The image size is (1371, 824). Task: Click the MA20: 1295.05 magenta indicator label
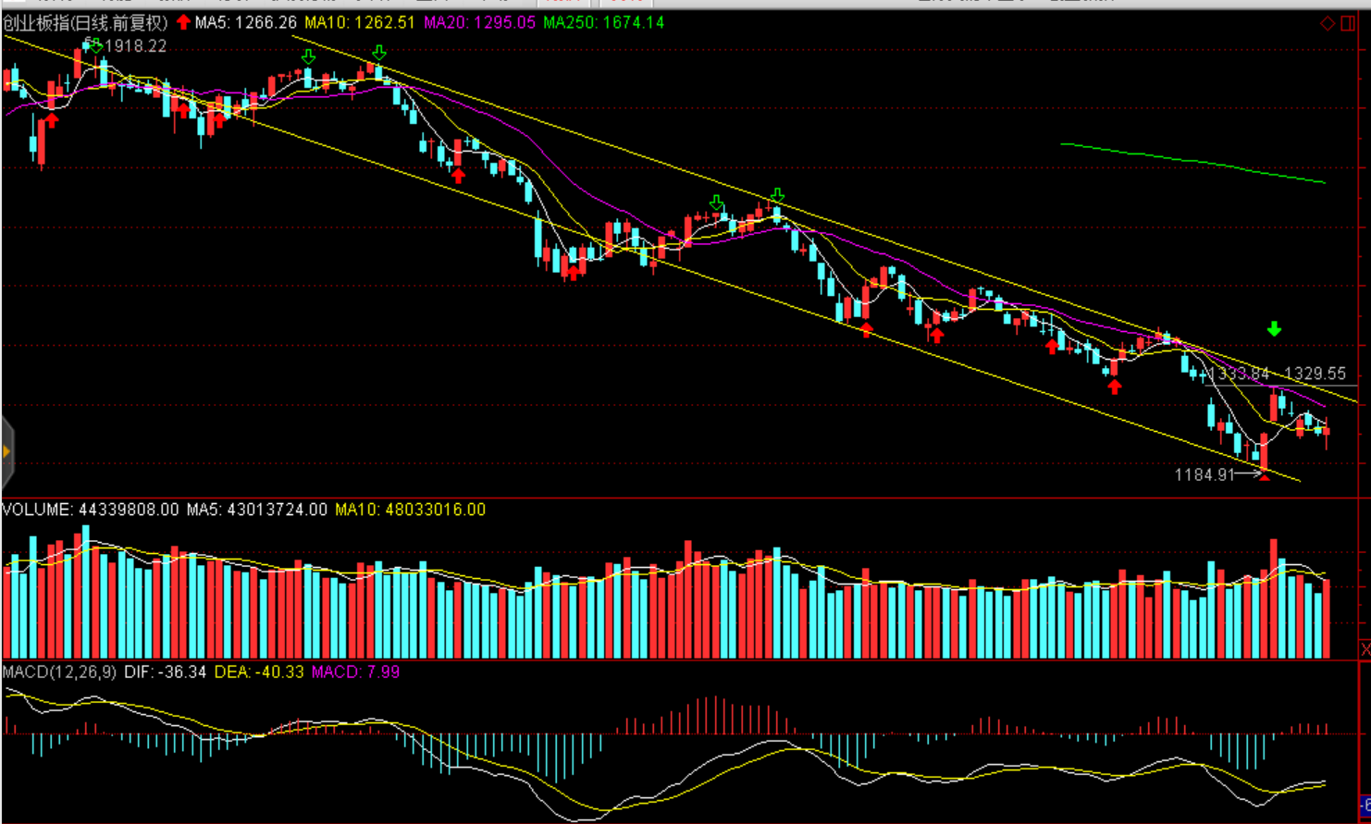point(479,22)
